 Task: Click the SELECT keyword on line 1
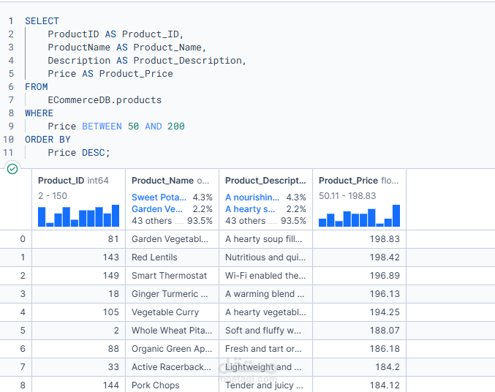[42, 21]
